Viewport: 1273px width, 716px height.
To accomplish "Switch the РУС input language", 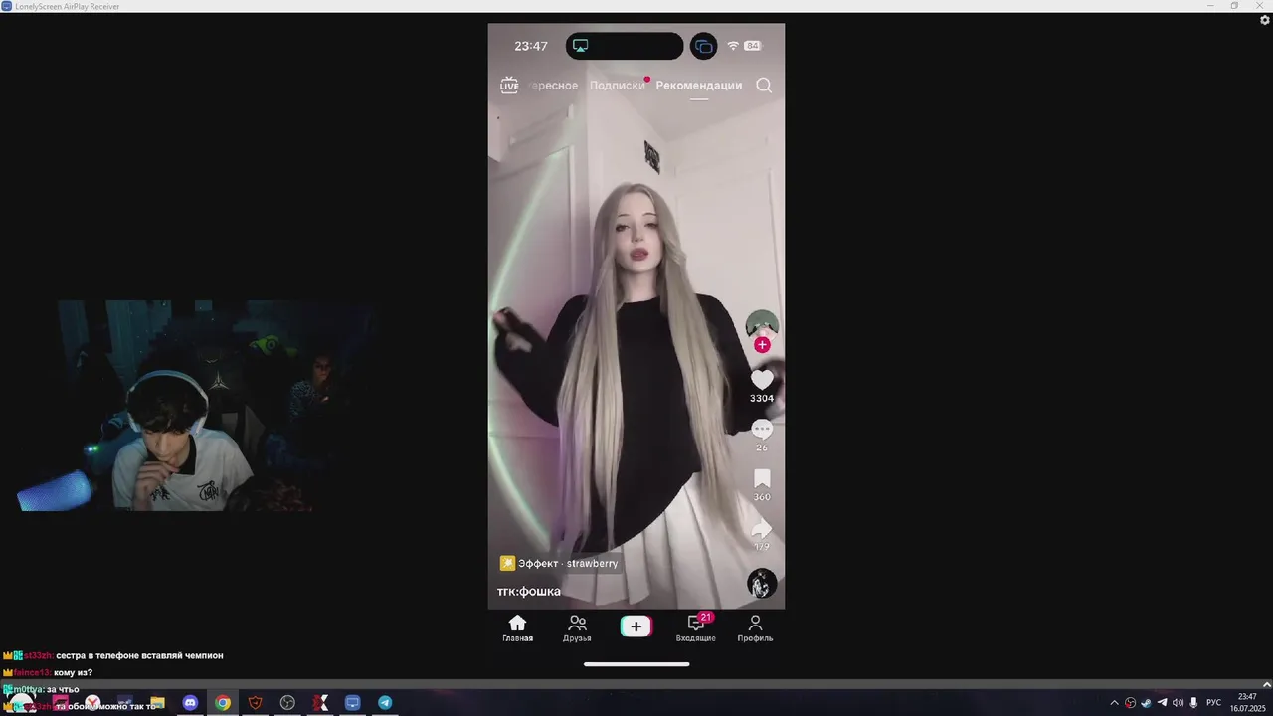I will coord(1213,703).
